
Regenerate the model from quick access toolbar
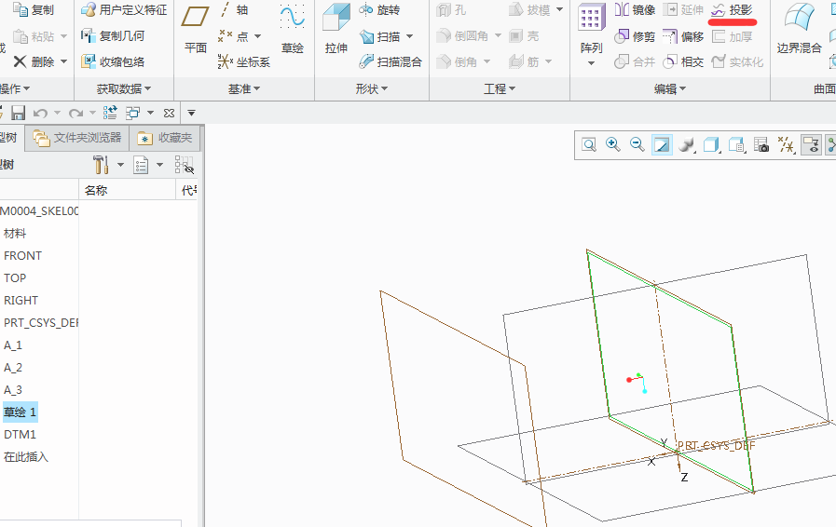pyautogui.click(x=110, y=113)
